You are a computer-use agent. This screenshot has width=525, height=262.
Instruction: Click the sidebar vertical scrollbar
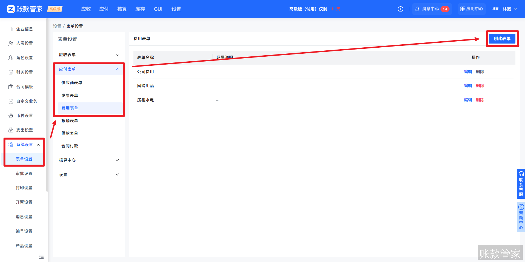coord(47,105)
